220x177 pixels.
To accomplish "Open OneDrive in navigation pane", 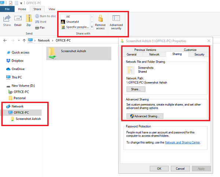I will 15,69.
